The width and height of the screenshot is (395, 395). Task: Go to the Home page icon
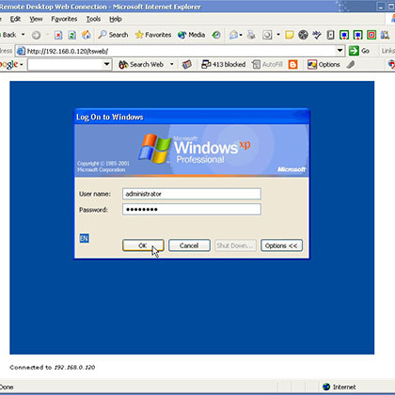tap(86, 35)
